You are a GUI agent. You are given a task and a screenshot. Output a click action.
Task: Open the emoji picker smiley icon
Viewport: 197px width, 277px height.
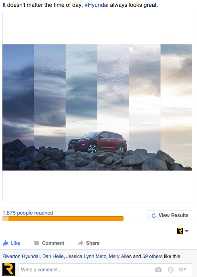point(171,270)
